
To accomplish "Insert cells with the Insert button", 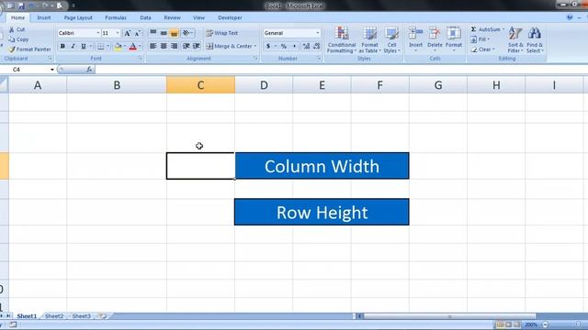I will [x=415, y=39].
